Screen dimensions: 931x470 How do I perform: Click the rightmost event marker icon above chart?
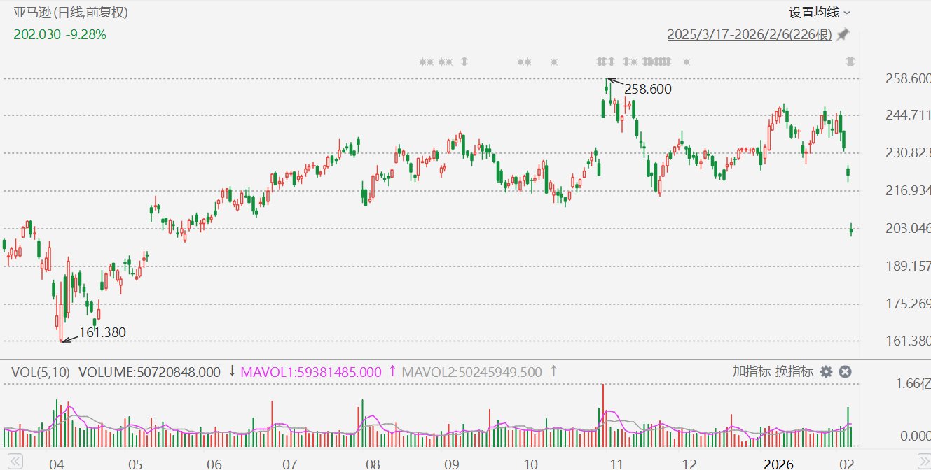[850, 62]
